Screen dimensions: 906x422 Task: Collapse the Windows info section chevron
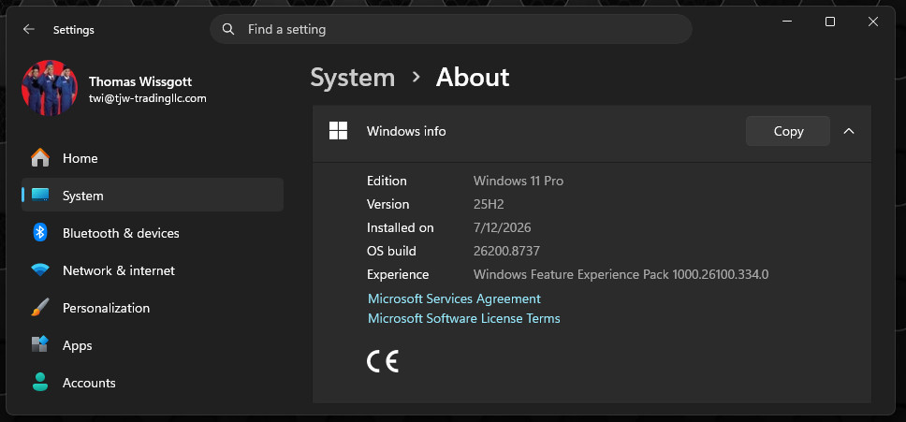tap(849, 131)
